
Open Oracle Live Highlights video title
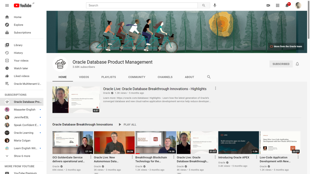click(x=155, y=89)
